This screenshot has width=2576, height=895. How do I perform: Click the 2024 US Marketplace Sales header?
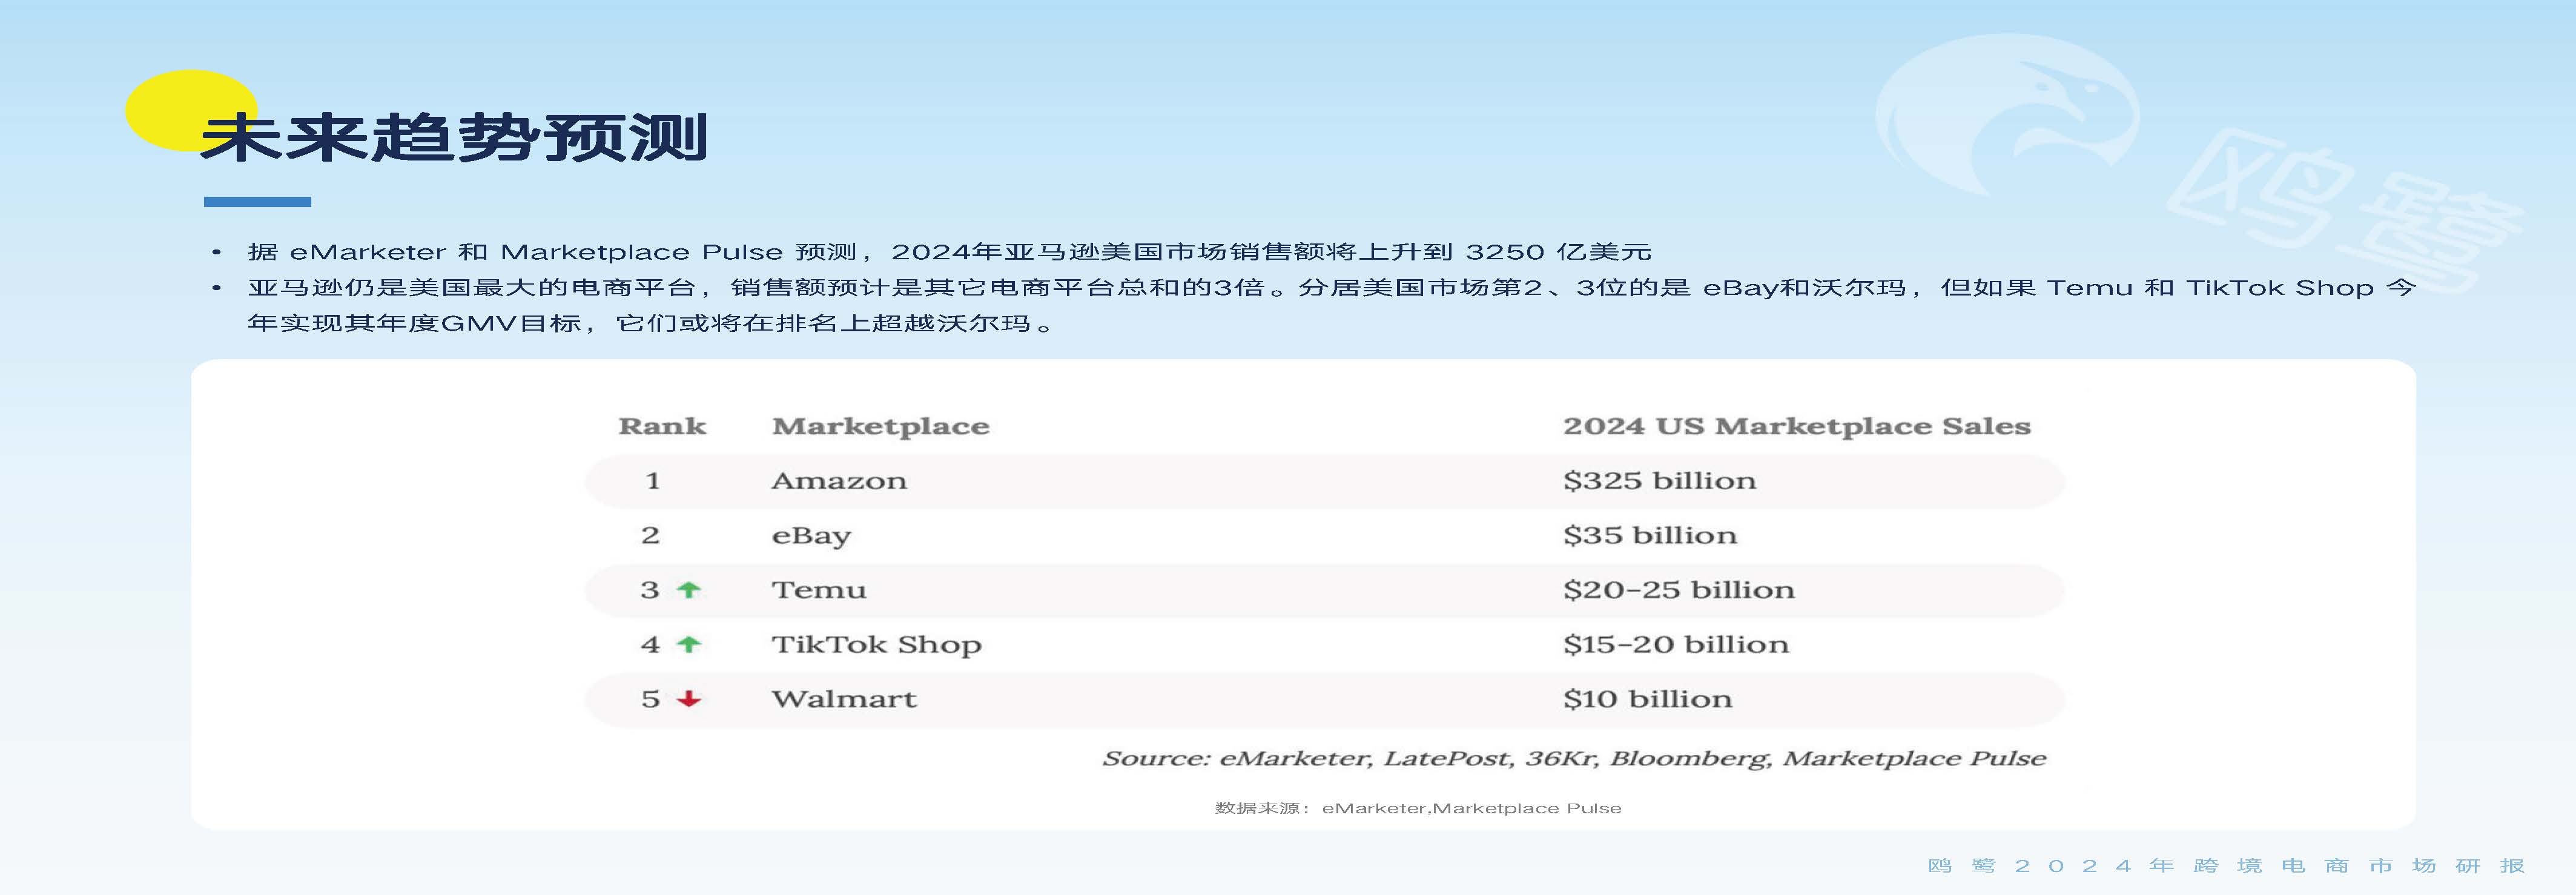pyautogui.click(x=1797, y=427)
